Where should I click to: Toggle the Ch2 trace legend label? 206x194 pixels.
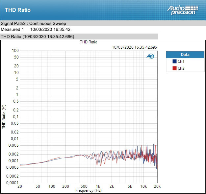coord(181,68)
